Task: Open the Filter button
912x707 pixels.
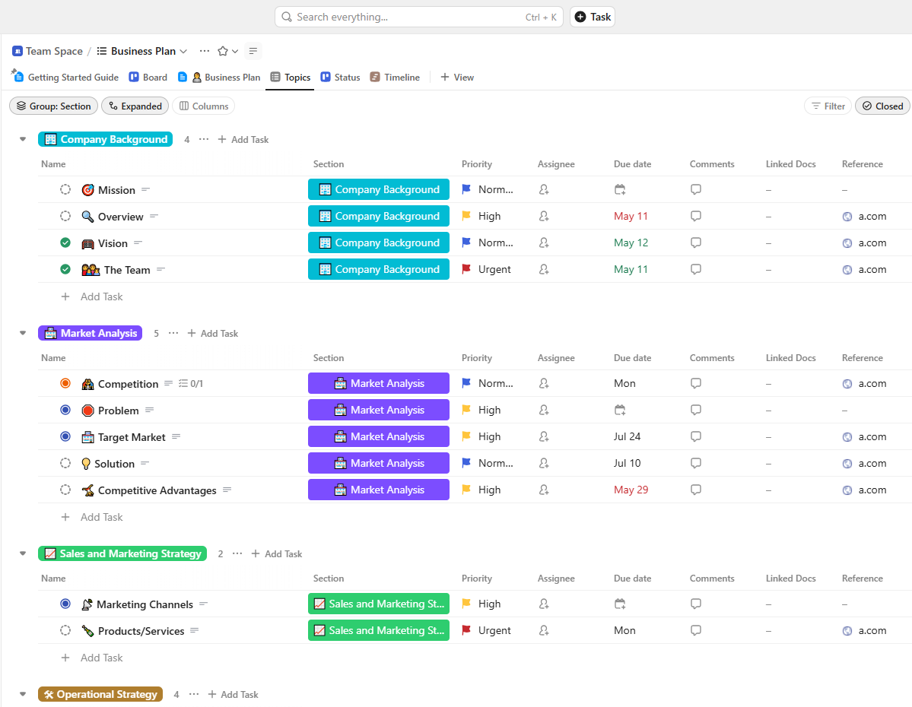Action: pos(828,106)
